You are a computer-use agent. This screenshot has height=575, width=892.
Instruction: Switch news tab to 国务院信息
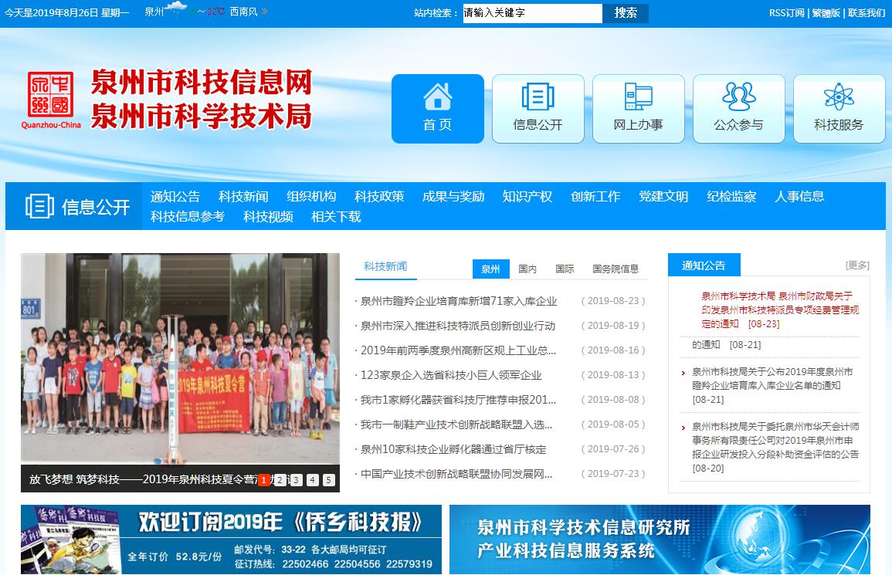click(616, 269)
